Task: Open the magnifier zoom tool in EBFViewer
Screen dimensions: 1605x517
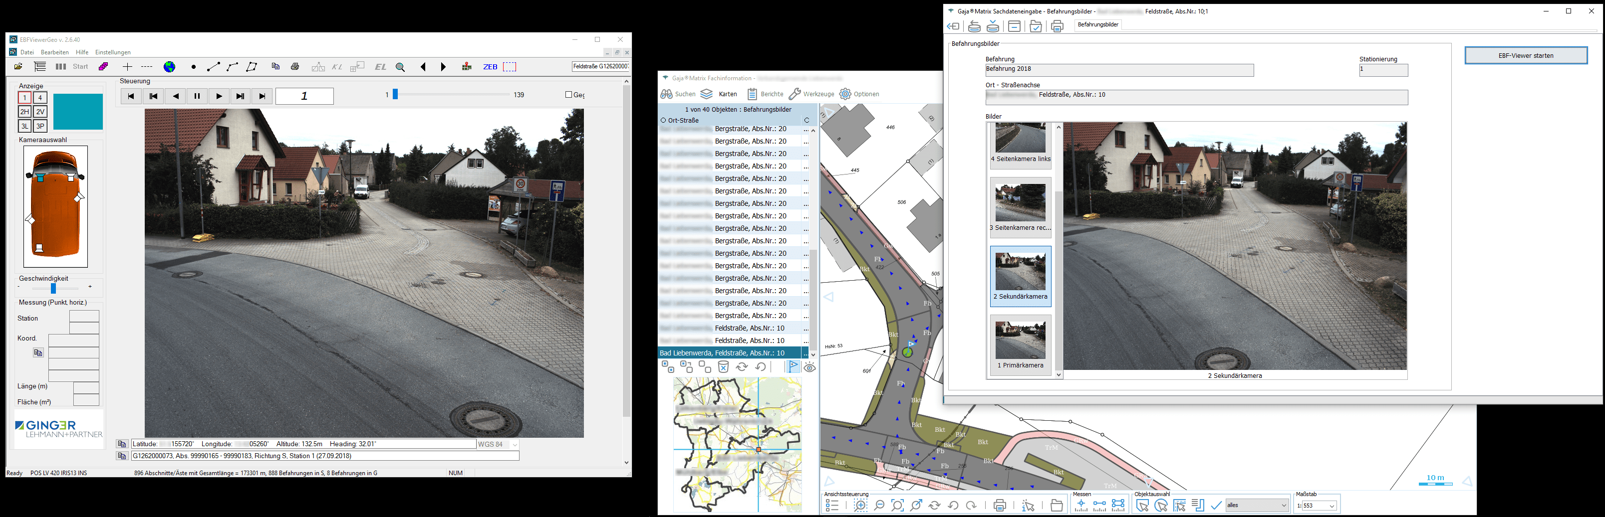Action: click(401, 67)
